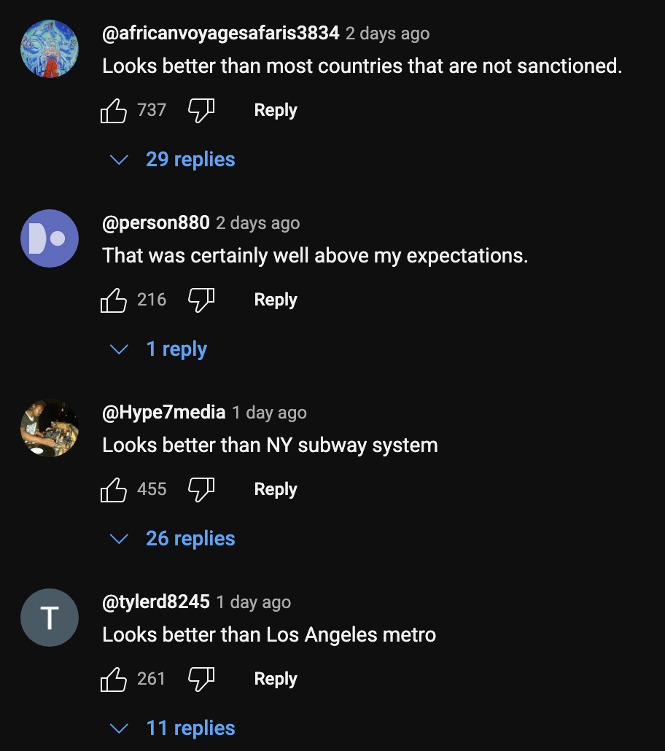Open the @Hype7media username link
This screenshot has width=665, height=751.
(x=164, y=413)
